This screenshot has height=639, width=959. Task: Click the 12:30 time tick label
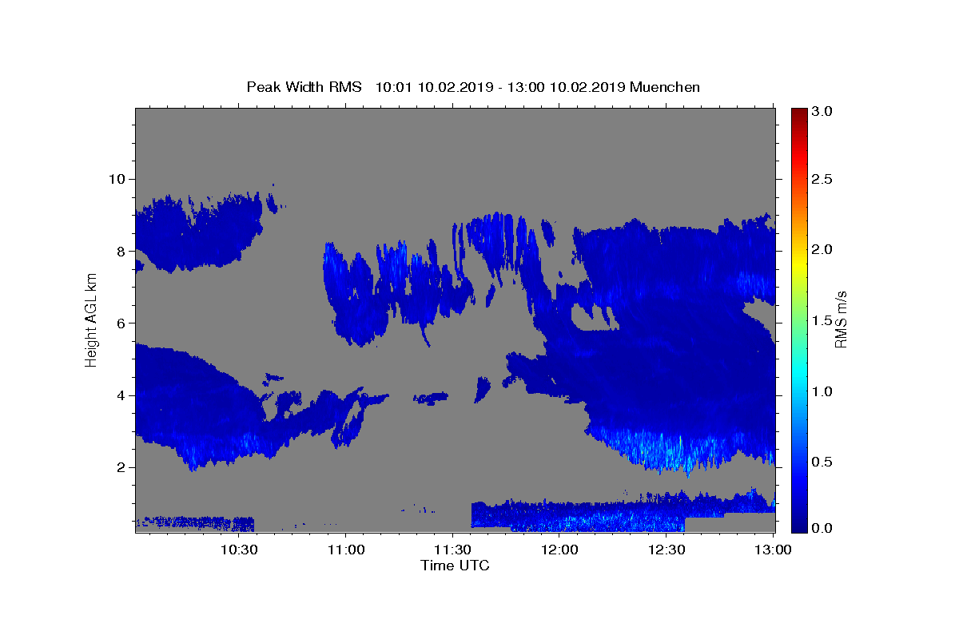667,550
